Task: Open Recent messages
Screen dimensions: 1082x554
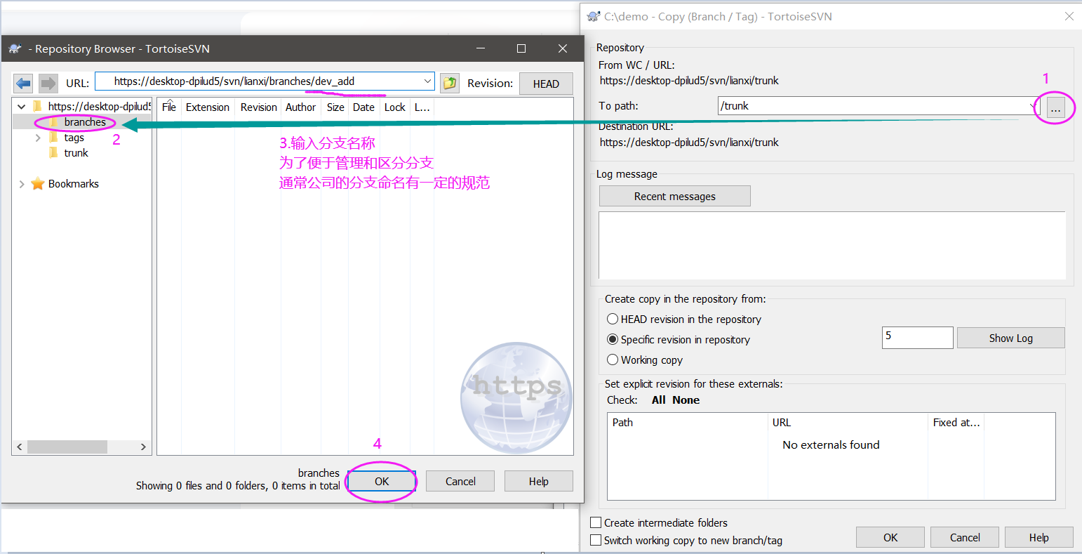Action: pos(675,196)
